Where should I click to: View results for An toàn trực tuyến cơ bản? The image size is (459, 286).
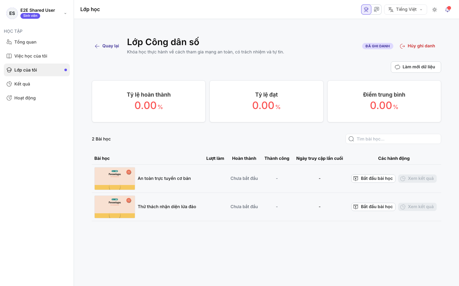[x=417, y=179]
